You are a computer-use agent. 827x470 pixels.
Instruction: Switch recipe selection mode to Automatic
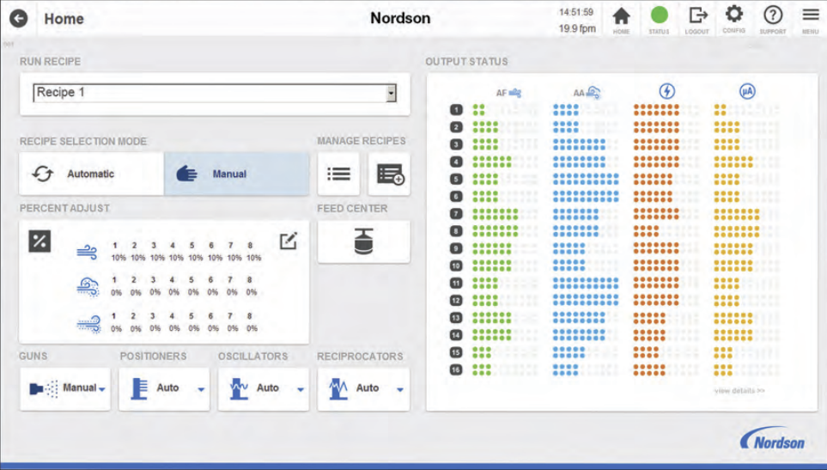(x=91, y=174)
